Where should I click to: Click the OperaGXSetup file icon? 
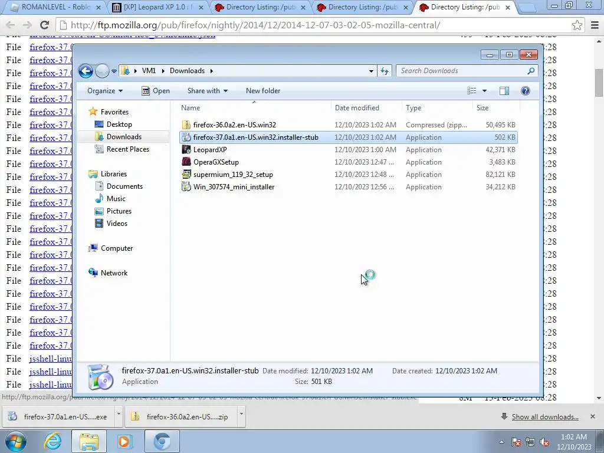coord(186,162)
